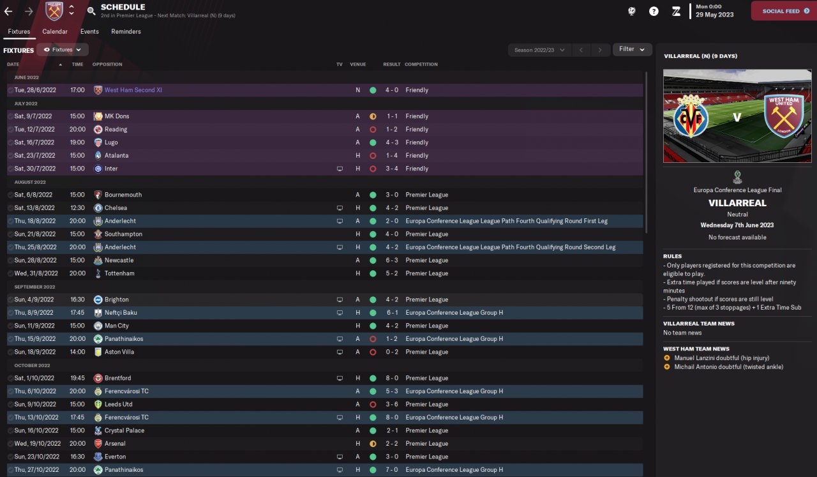Sort fixtures by the Date column header

point(13,64)
